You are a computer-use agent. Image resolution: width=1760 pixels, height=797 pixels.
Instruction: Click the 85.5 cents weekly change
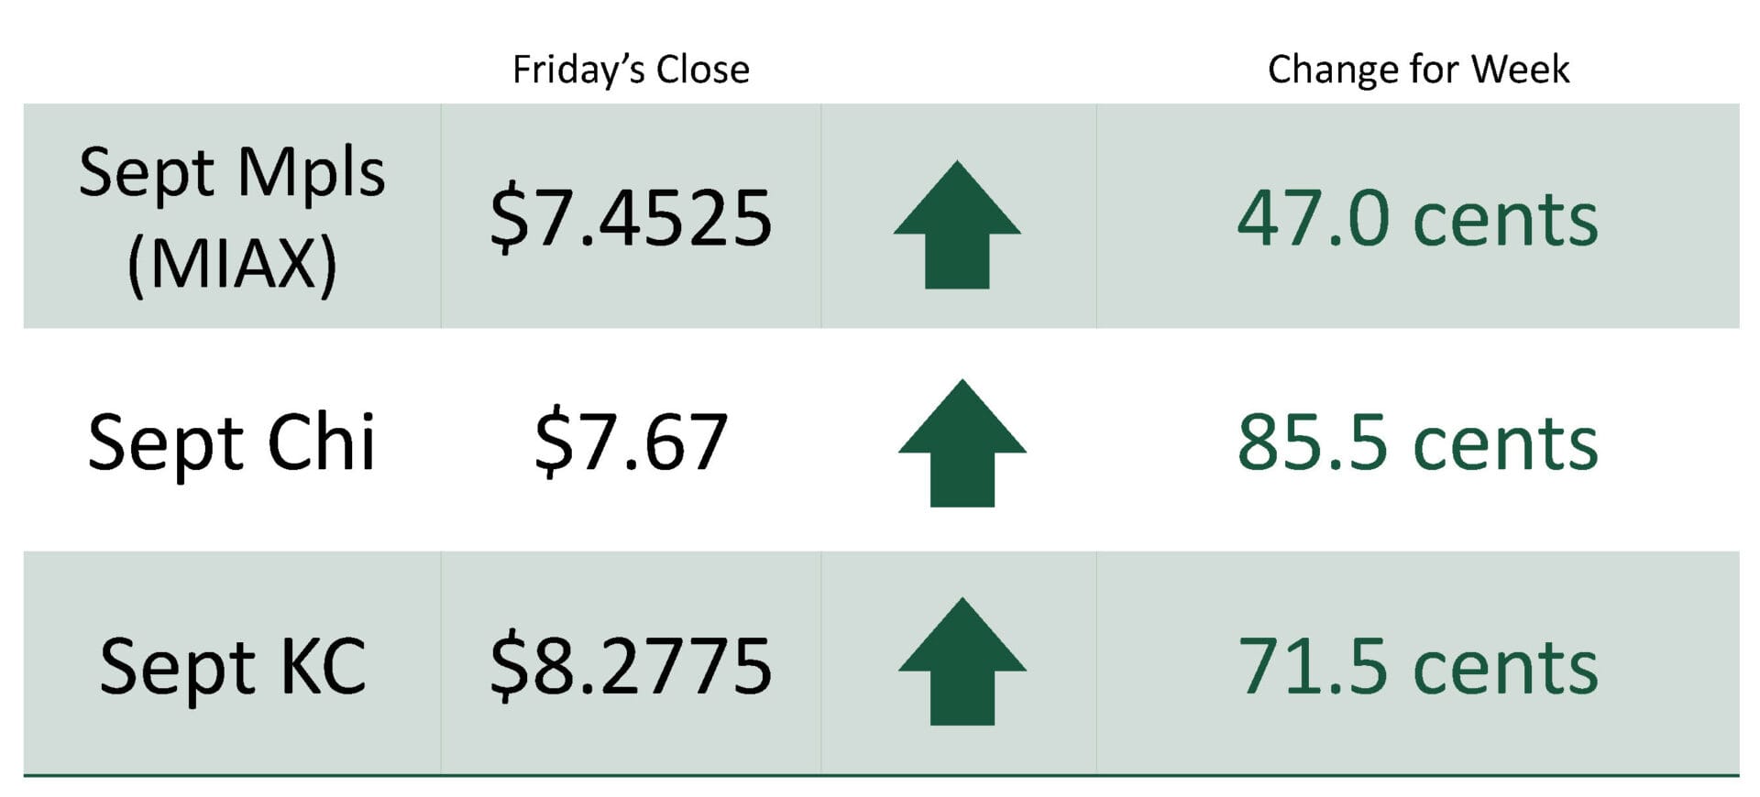[1418, 442]
